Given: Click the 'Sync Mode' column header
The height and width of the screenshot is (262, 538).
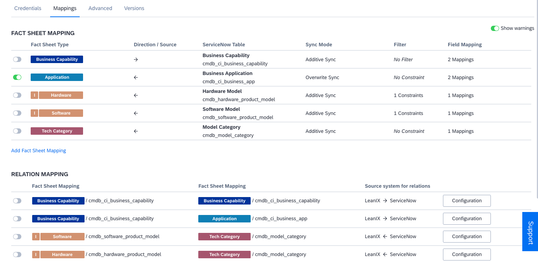Looking at the screenshot, I should tap(319, 45).
